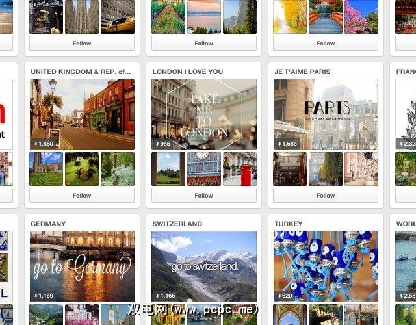
Task: Open the go to switzerland cover image
Action: (204, 266)
